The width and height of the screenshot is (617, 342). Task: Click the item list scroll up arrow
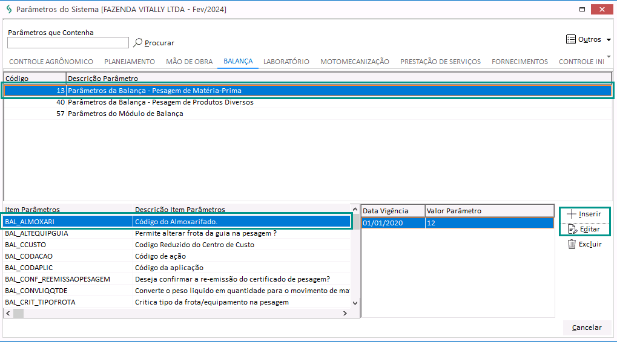pyautogui.click(x=355, y=209)
